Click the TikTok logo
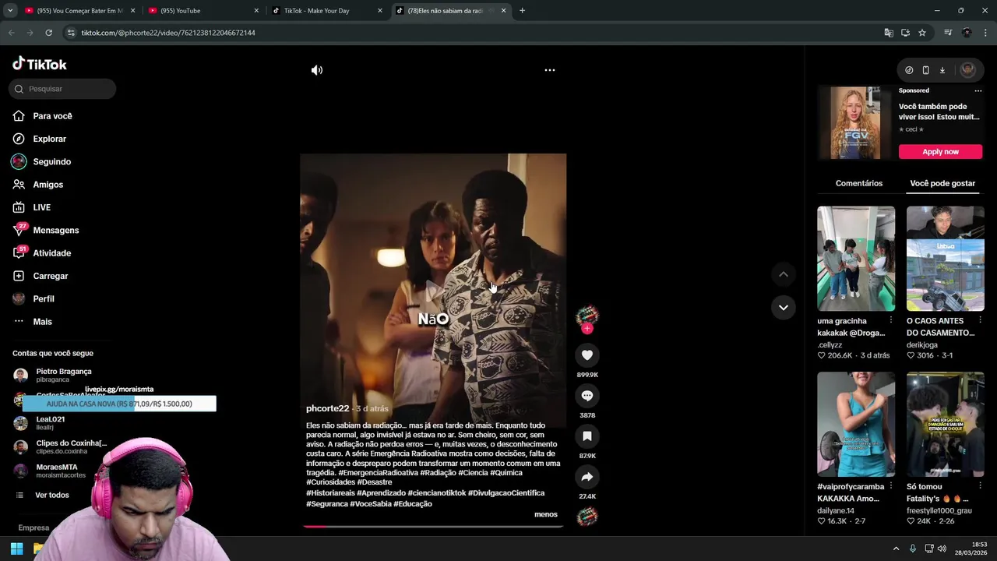This screenshot has height=561, width=997. (x=40, y=64)
